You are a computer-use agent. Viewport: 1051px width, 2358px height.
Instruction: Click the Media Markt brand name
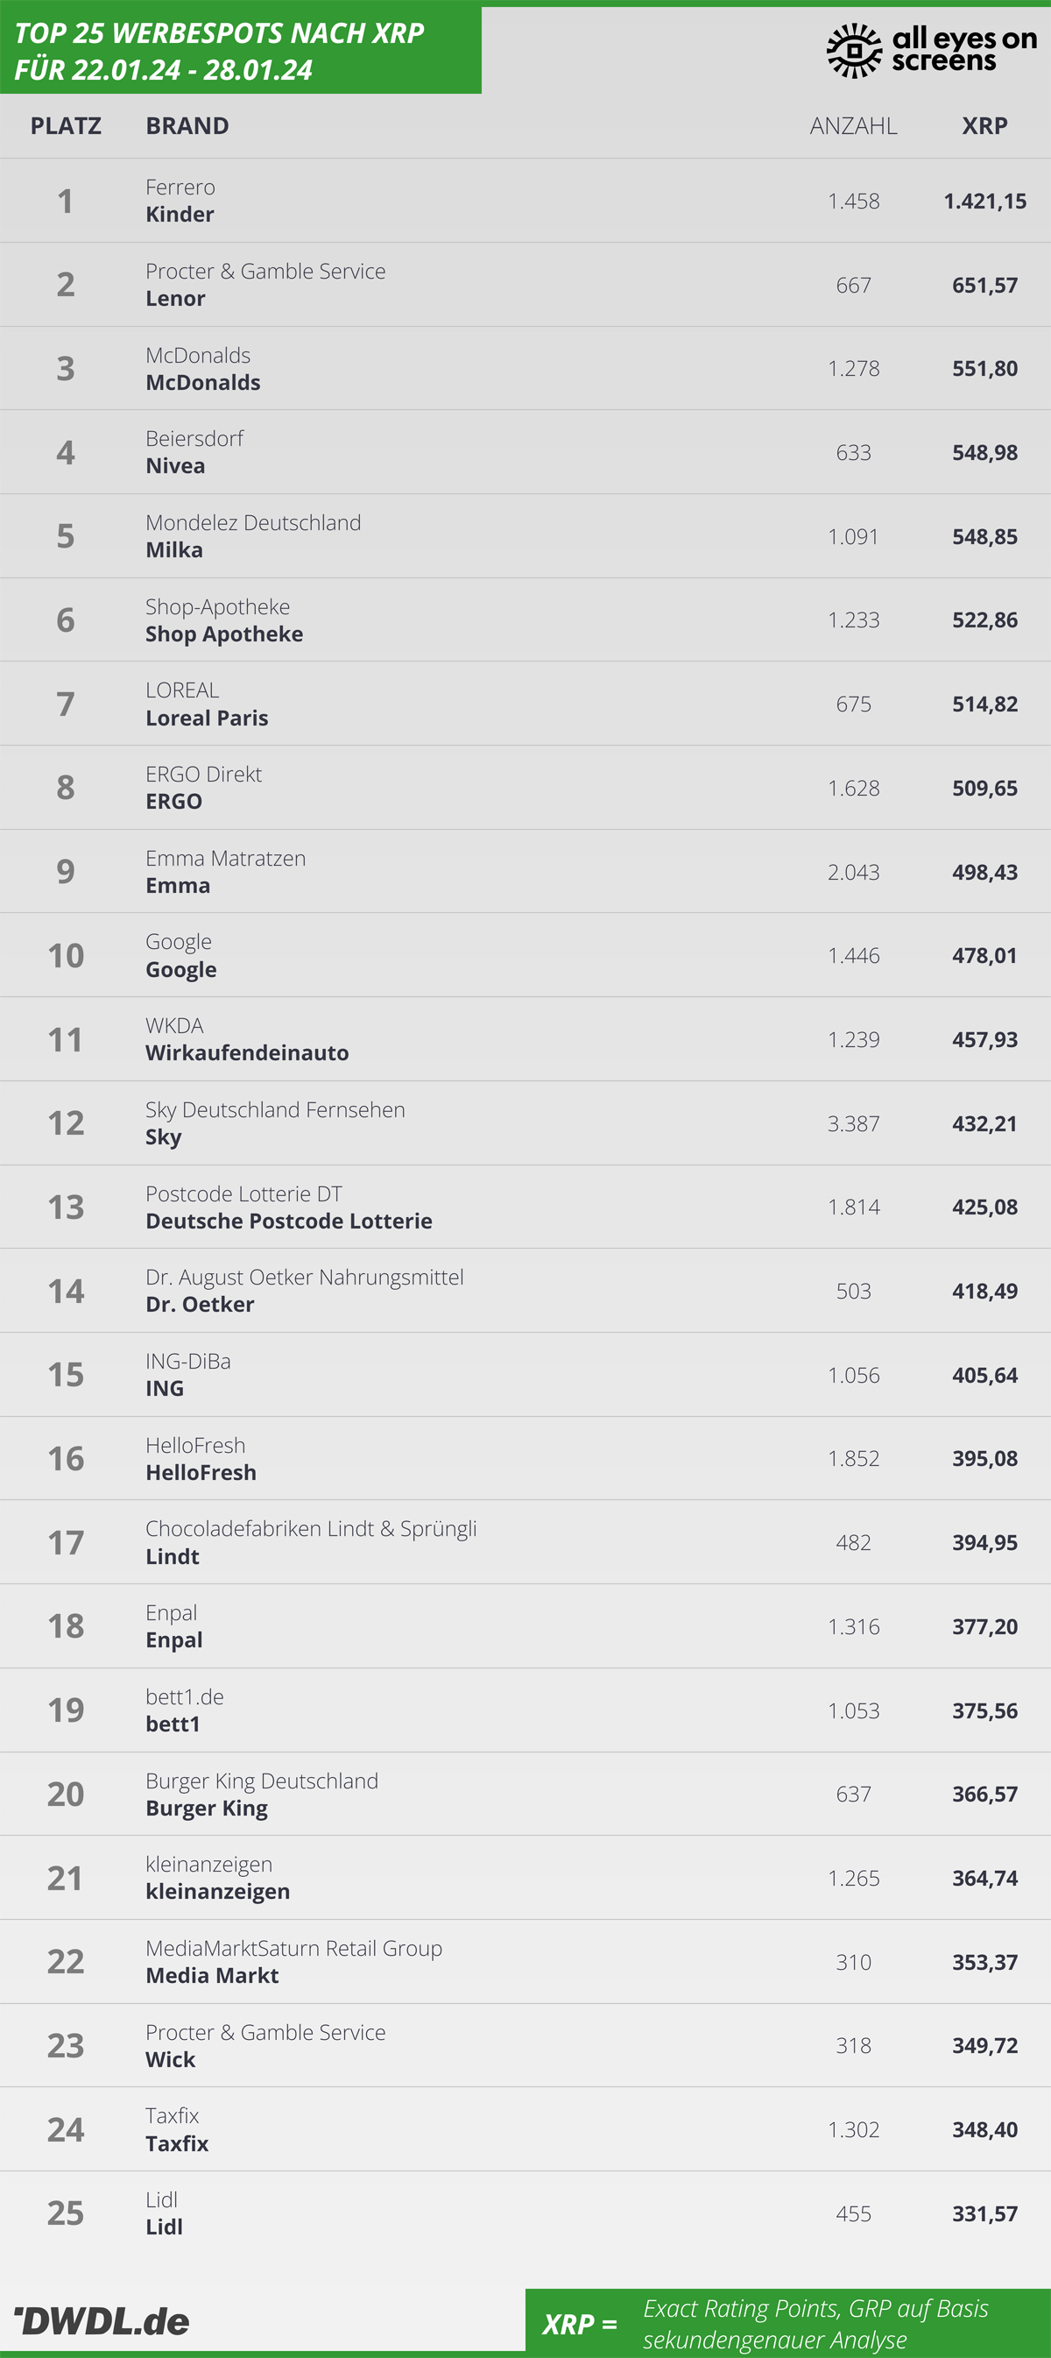[212, 1975]
